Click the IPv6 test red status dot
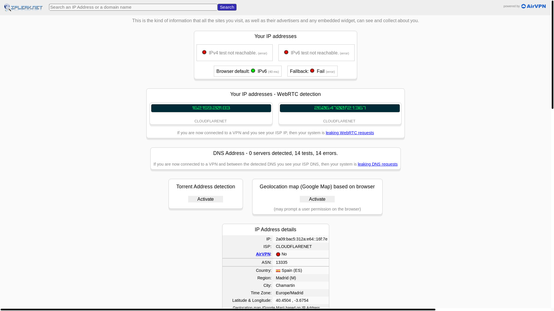Image resolution: width=554 pixels, height=311 pixels. pos(286,52)
